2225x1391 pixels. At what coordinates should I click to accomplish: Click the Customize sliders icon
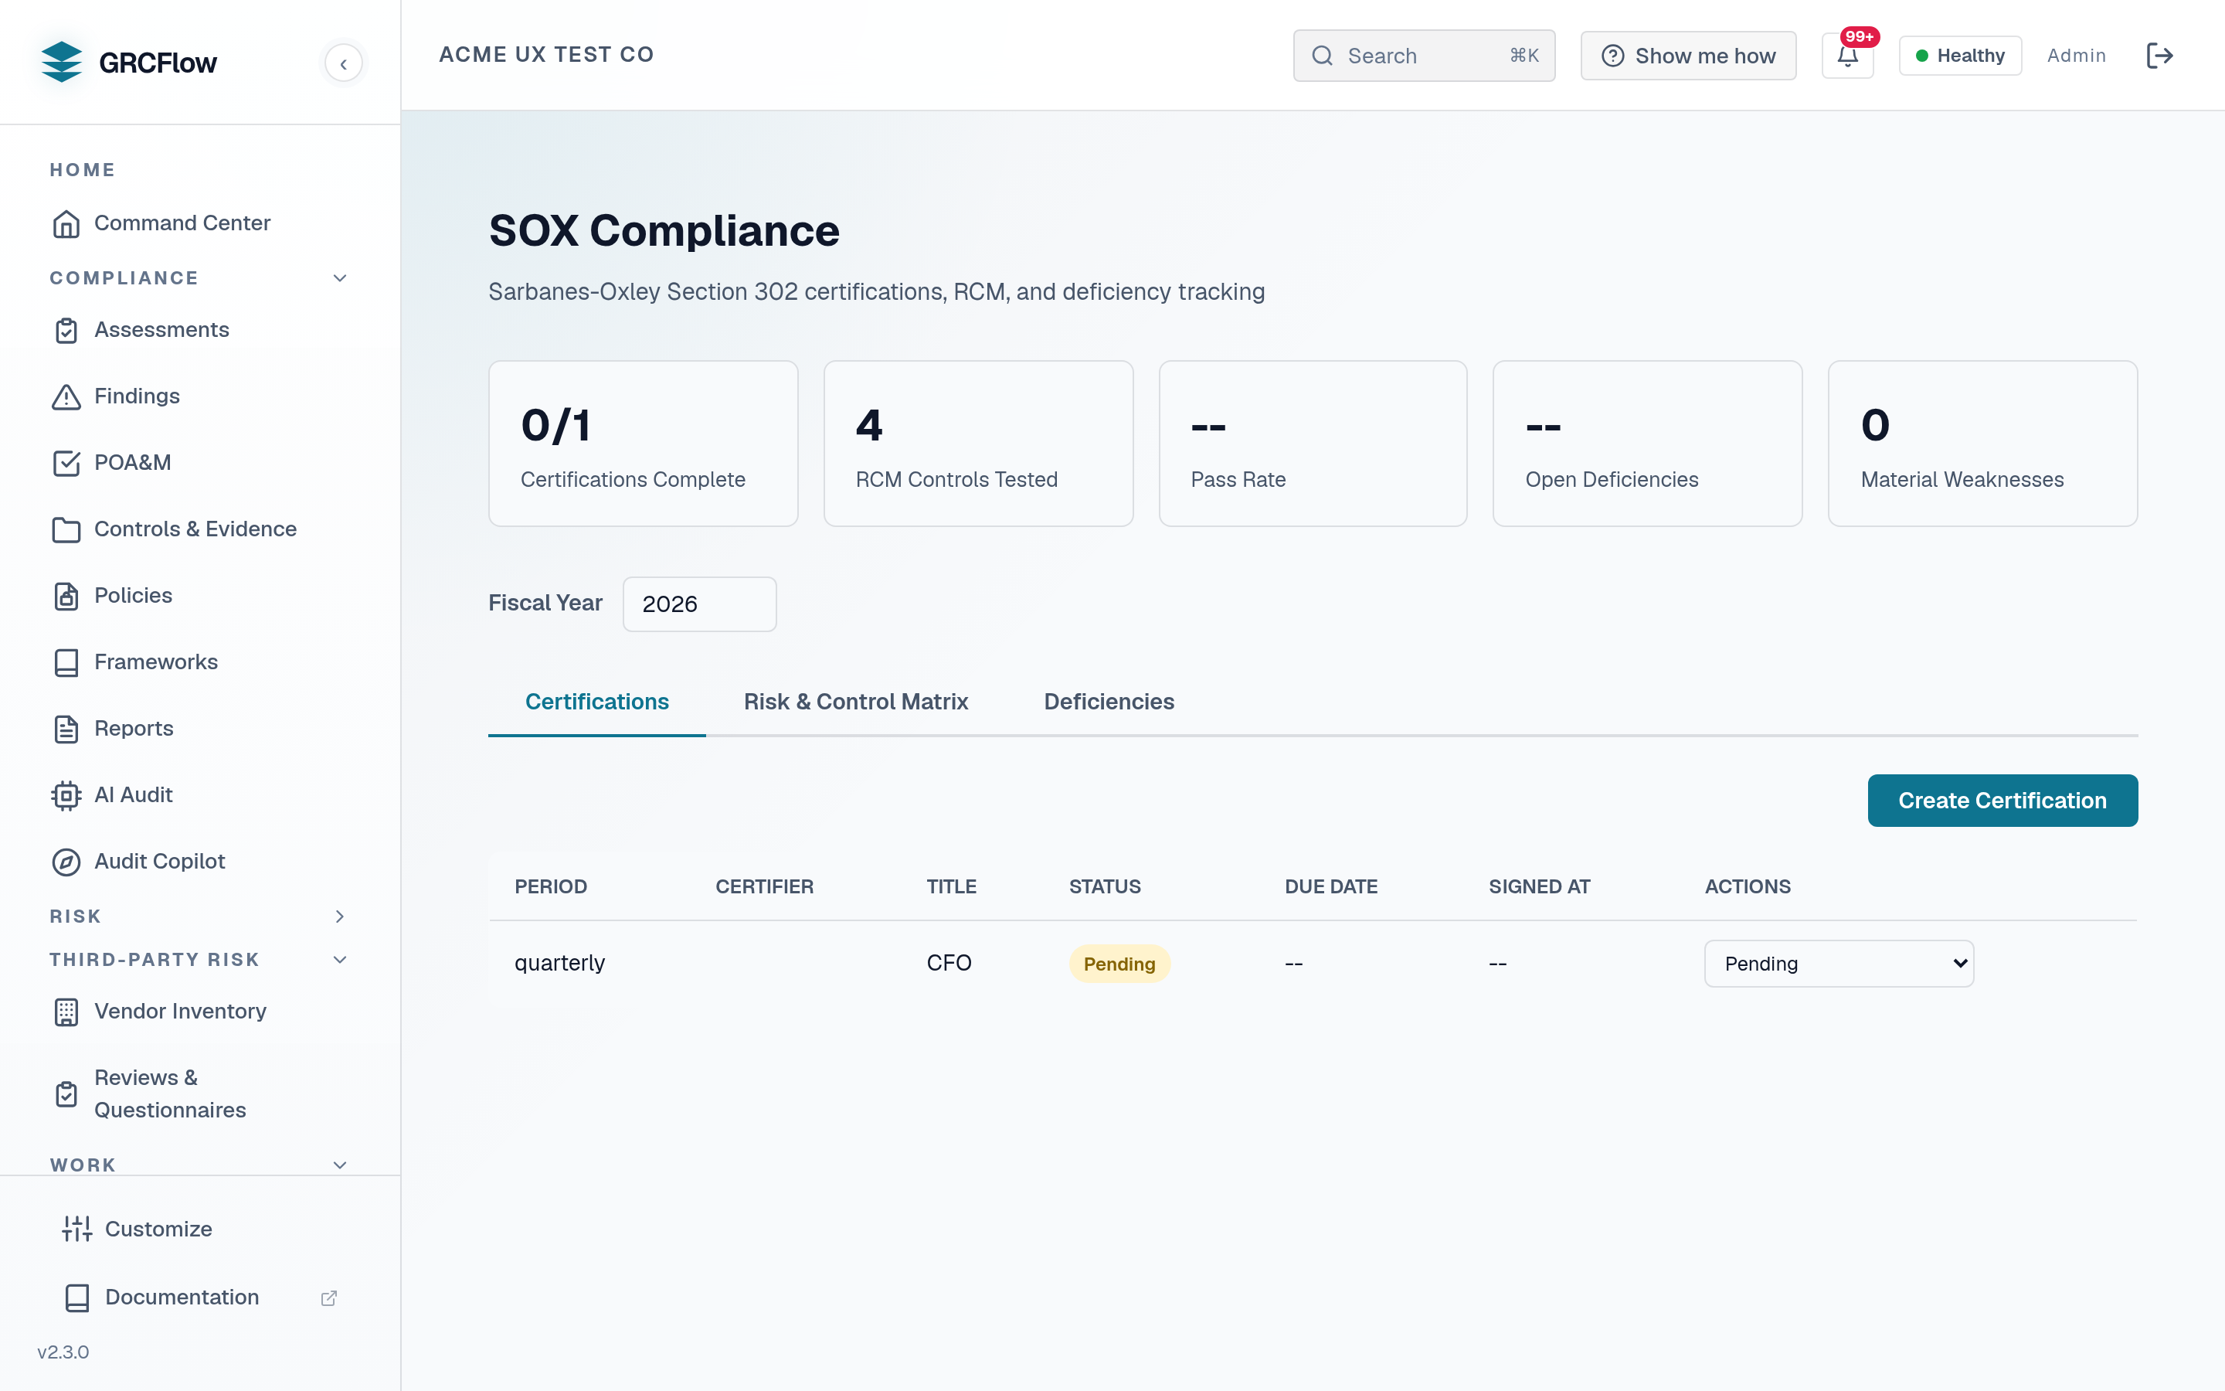tap(77, 1229)
